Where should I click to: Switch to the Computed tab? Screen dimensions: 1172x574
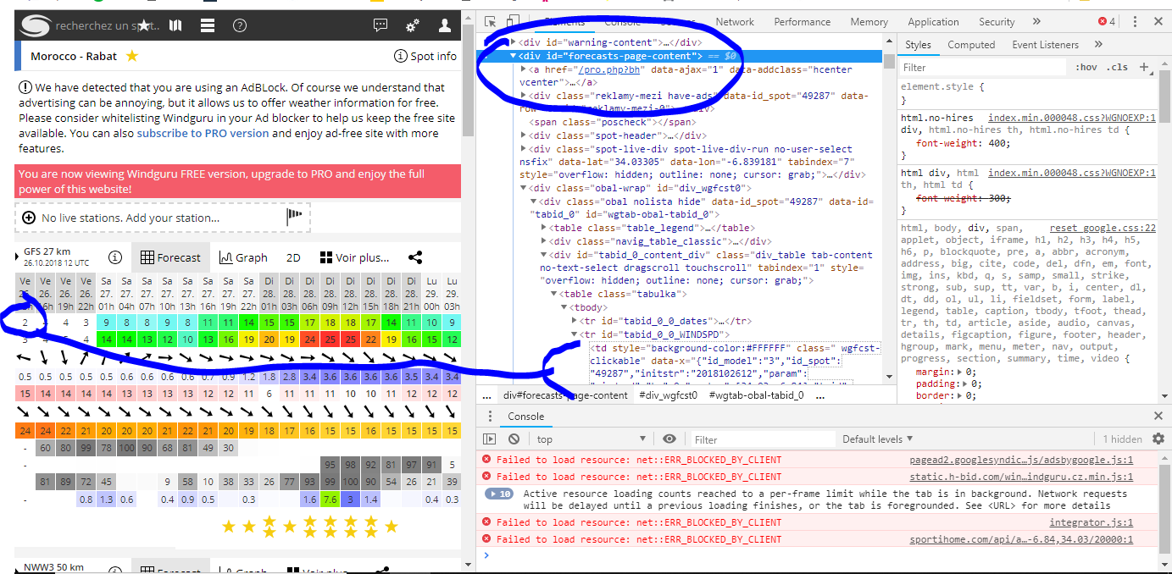pos(971,45)
